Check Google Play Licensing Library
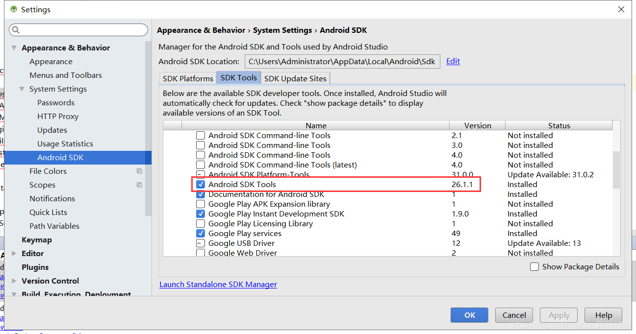Viewport: 636px width, 334px height. (x=201, y=223)
